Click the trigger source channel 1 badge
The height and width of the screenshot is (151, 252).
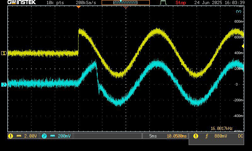click(x=196, y=136)
